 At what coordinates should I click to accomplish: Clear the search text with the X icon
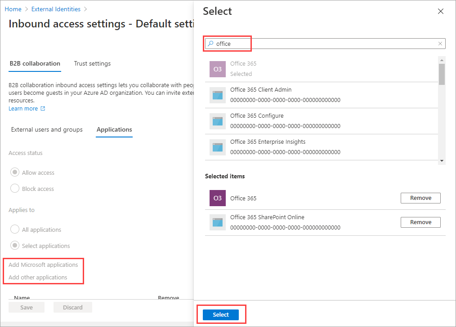pyautogui.click(x=440, y=44)
